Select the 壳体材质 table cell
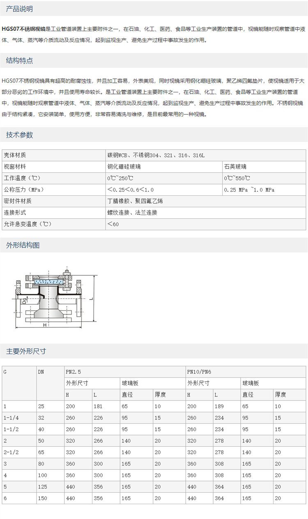 (54, 155)
